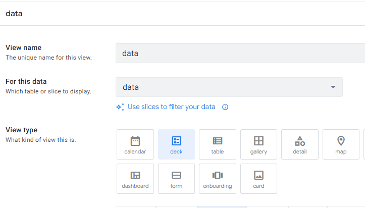Select the form view type

coord(176,179)
